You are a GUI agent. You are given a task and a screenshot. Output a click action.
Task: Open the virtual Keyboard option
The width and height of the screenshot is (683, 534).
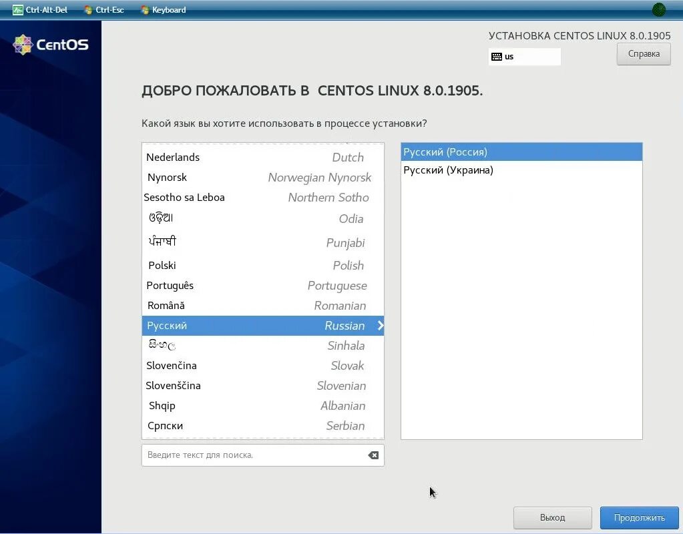[x=164, y=10]
